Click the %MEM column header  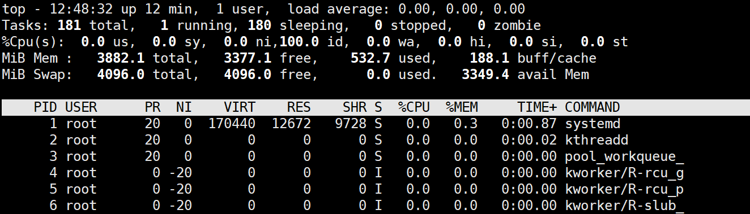[462, 107]
